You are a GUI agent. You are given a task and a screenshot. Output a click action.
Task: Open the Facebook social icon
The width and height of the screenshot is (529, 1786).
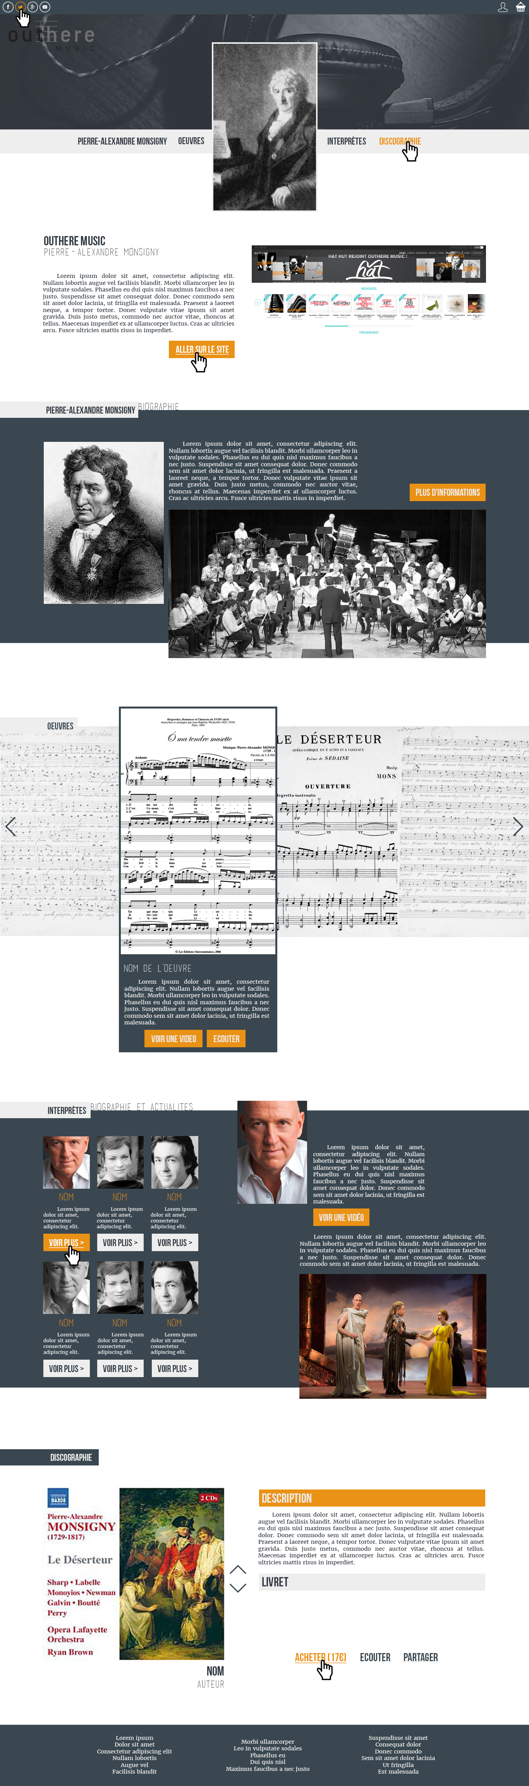8,7
